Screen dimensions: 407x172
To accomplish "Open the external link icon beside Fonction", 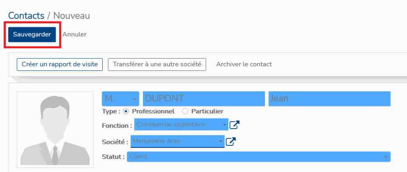I will 235,125.
